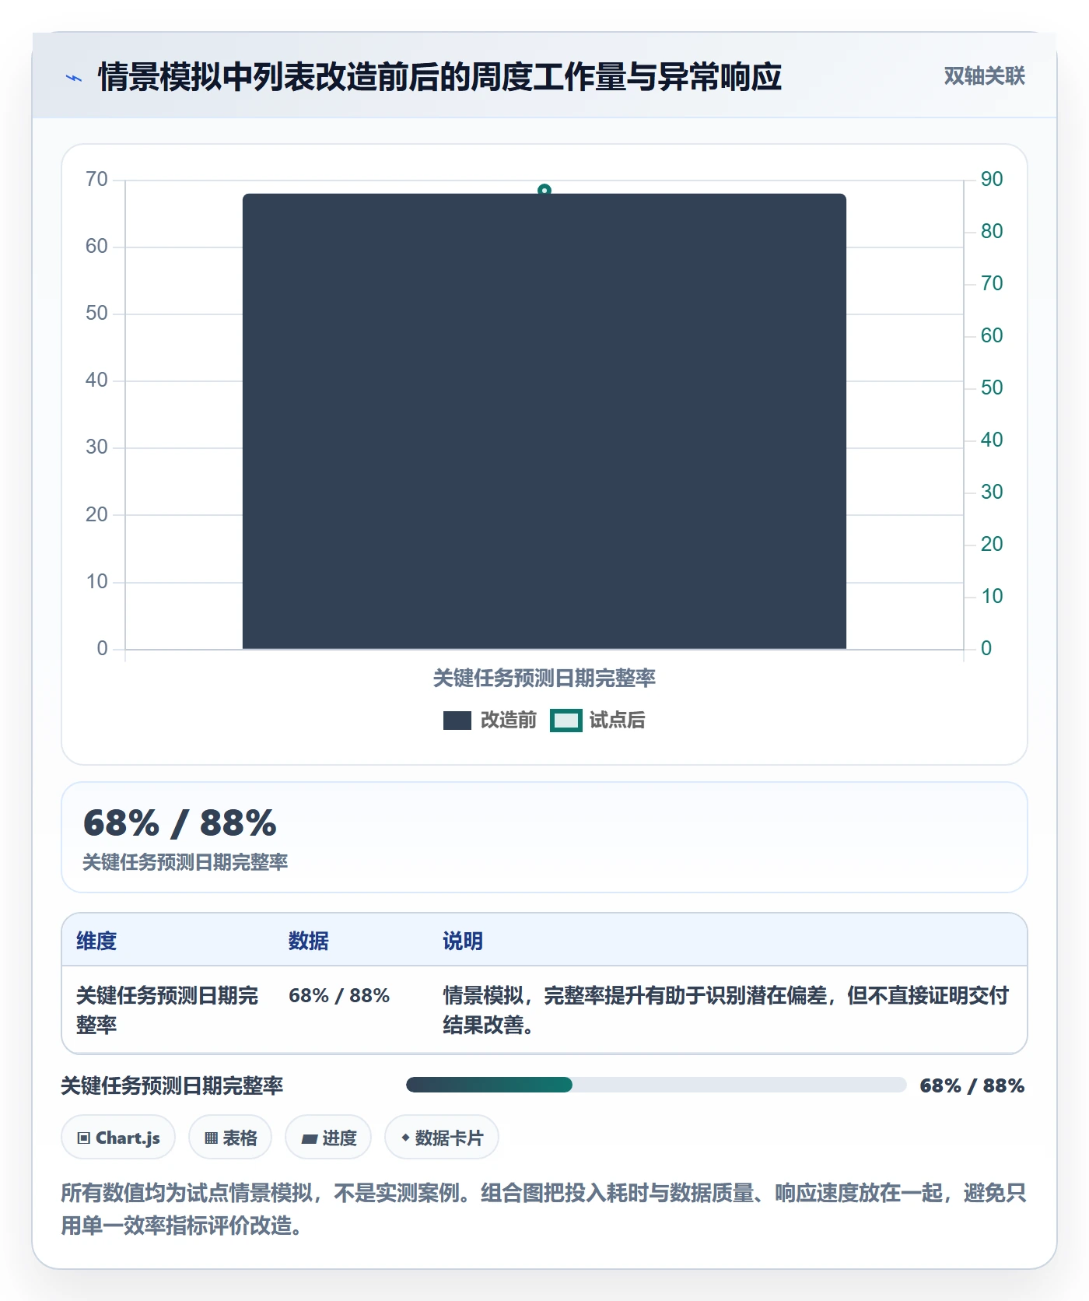This screenshot has height=1301, width=1089.
Task: Click the bar icon in the 进度 chip
Action: pos(309,1138)
